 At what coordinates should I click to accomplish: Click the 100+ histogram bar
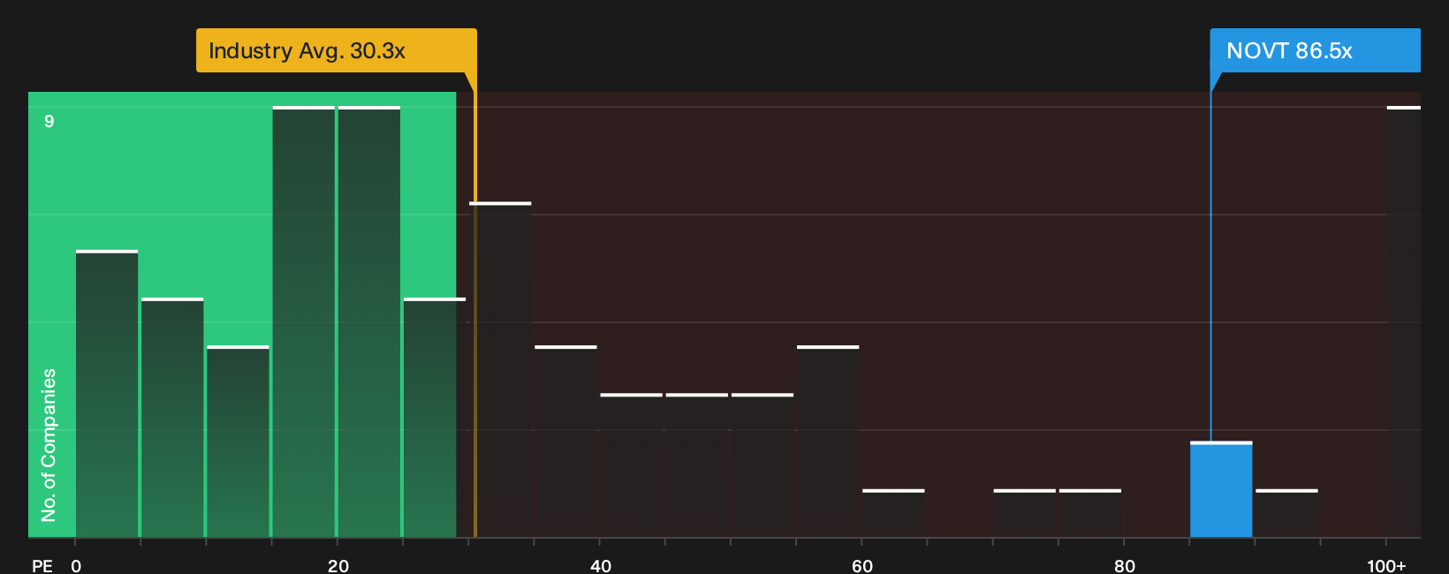pyautogui.click(x=1404, y=321)
